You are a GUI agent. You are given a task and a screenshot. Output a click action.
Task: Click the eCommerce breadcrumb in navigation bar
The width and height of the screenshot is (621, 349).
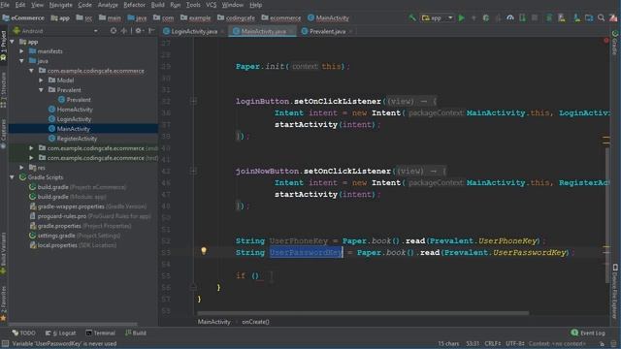(23, 17)
